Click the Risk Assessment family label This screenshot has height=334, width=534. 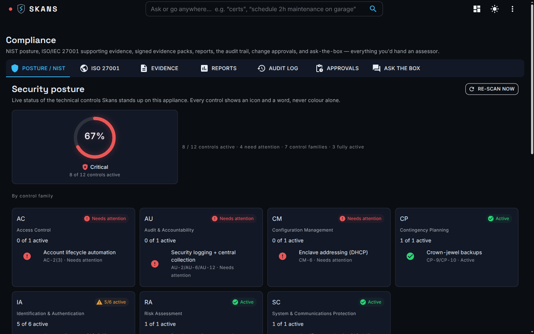click(163, 314)
